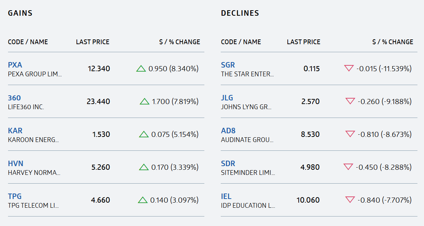Click the red down triangle beside -0.450
This screenshot has height=226, width=424.
[x=348, y=166]
